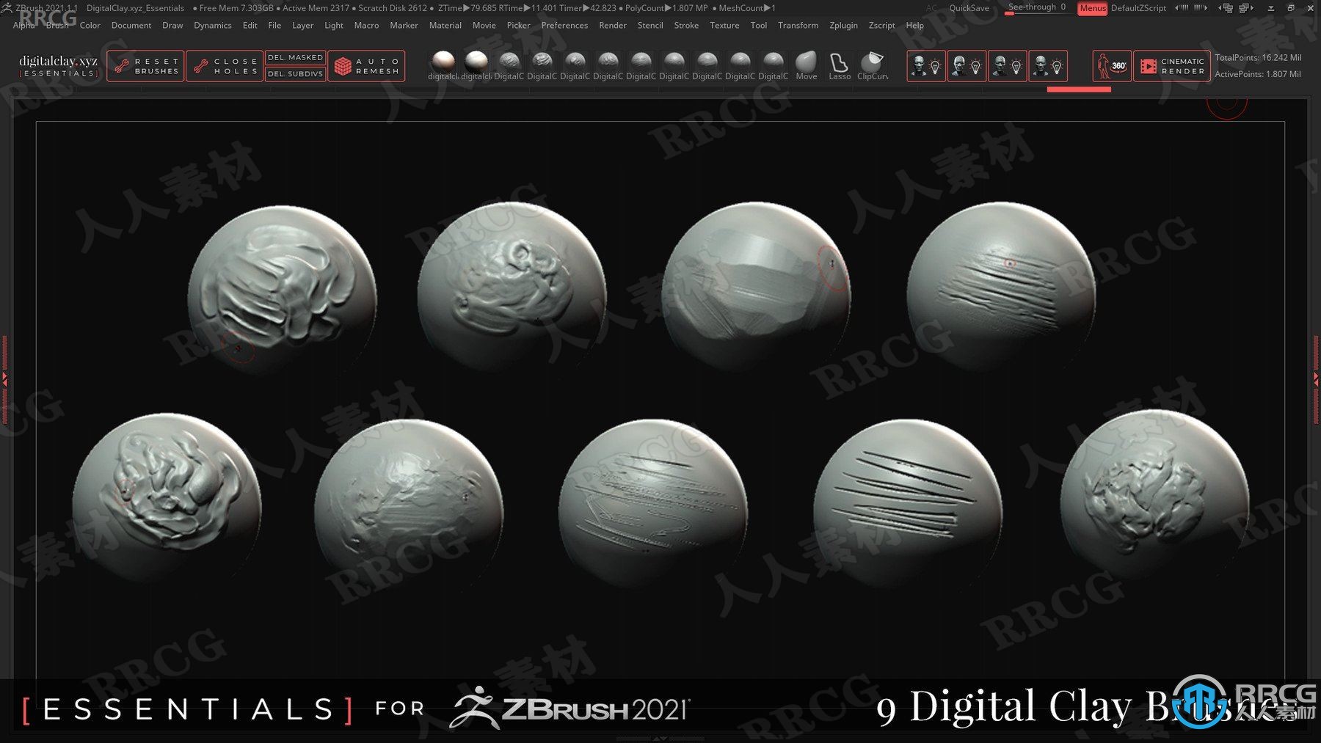Click the Del. Subdivs button
1321x743 pixels.
point(295,73)
